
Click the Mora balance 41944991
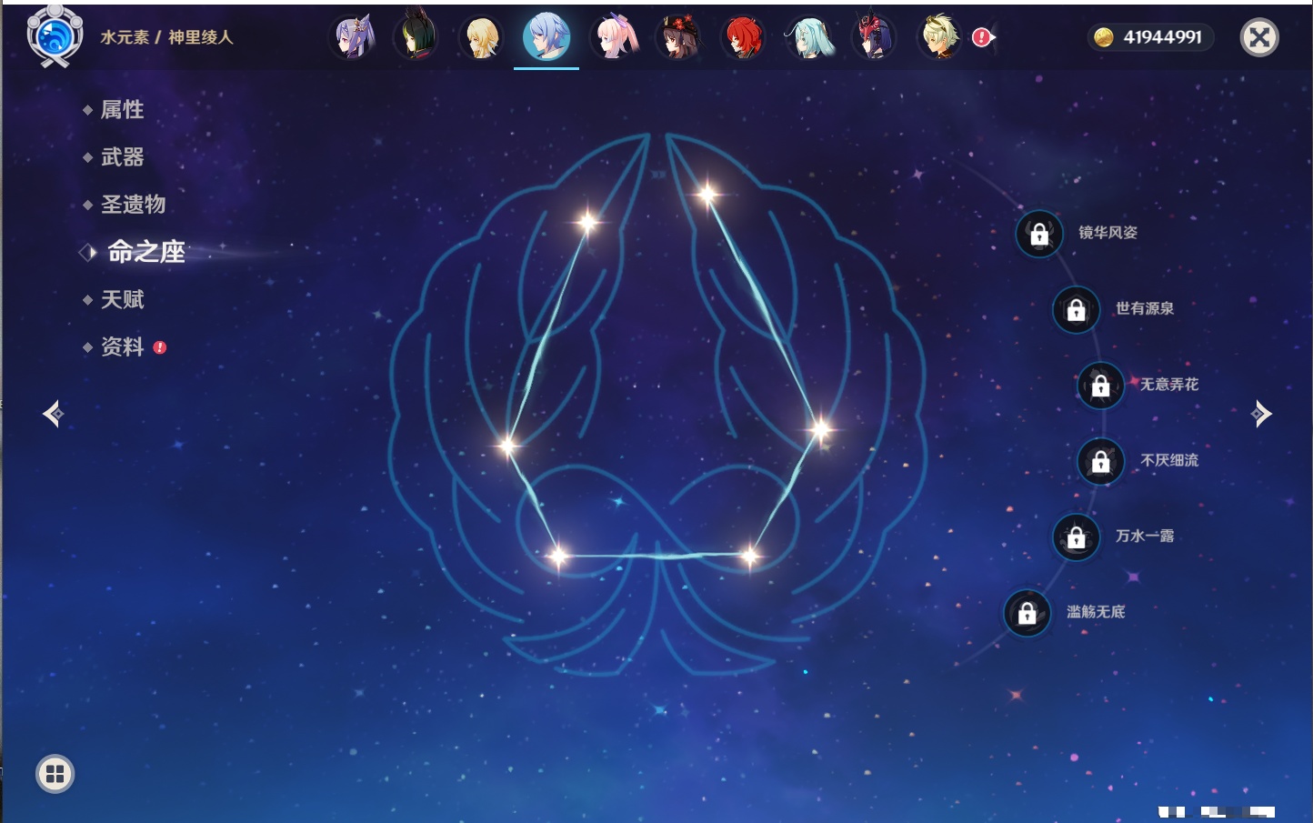point(1162,37)
